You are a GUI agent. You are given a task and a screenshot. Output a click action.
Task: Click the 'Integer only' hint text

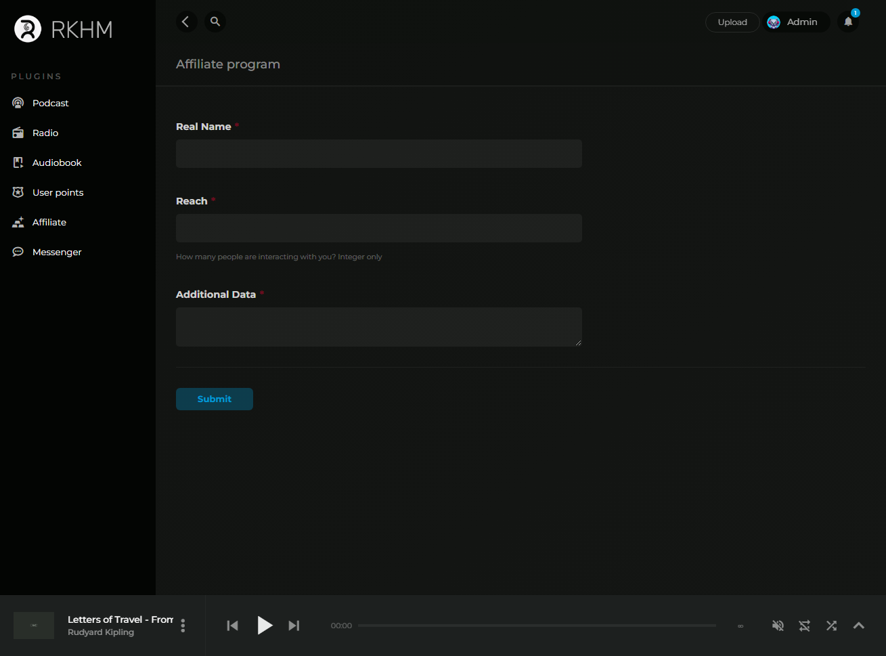click(x=360, y=257)
